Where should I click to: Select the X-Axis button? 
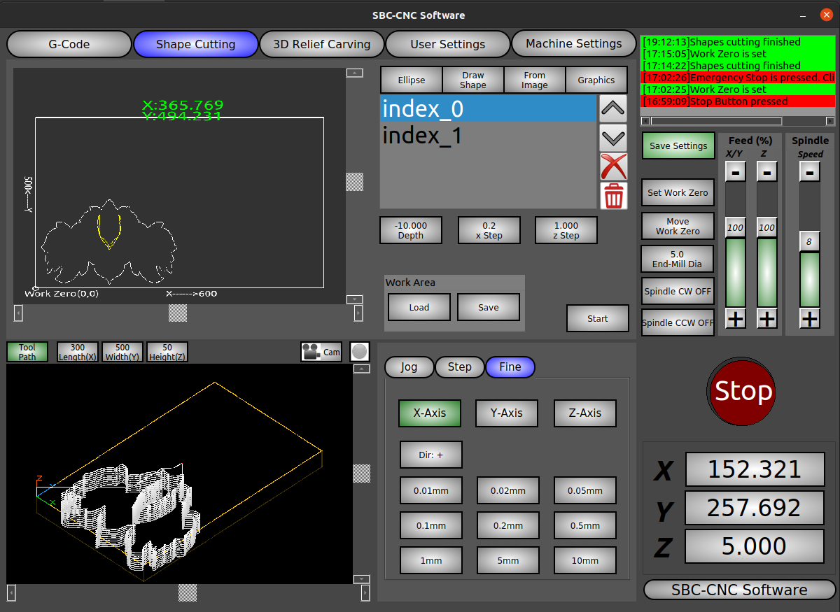(x=430, y=413)
